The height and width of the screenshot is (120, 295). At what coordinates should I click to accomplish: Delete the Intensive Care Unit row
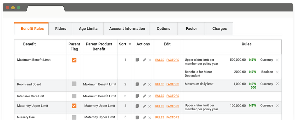point(150,96)
